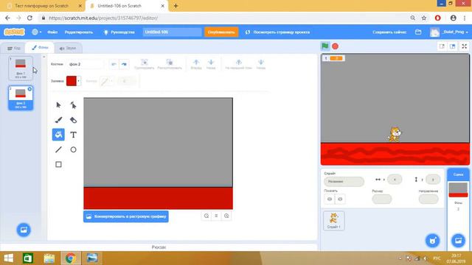Undo the last paint action
Screen dimensions: 472x265
pos(114,64)
